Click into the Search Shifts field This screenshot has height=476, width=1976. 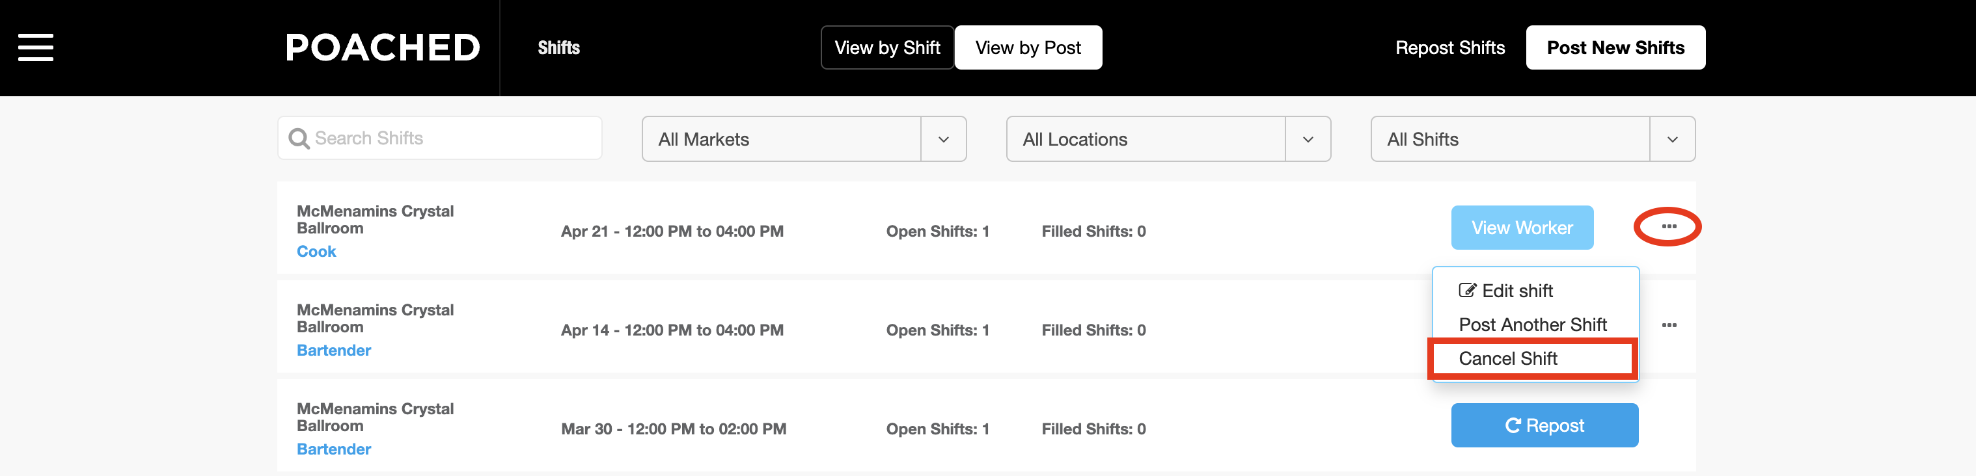point(452,139)
